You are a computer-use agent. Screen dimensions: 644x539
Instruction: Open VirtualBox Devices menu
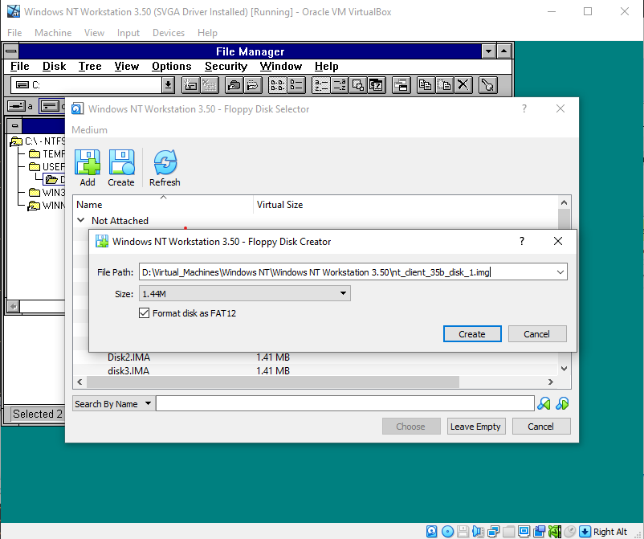point(169,33)
